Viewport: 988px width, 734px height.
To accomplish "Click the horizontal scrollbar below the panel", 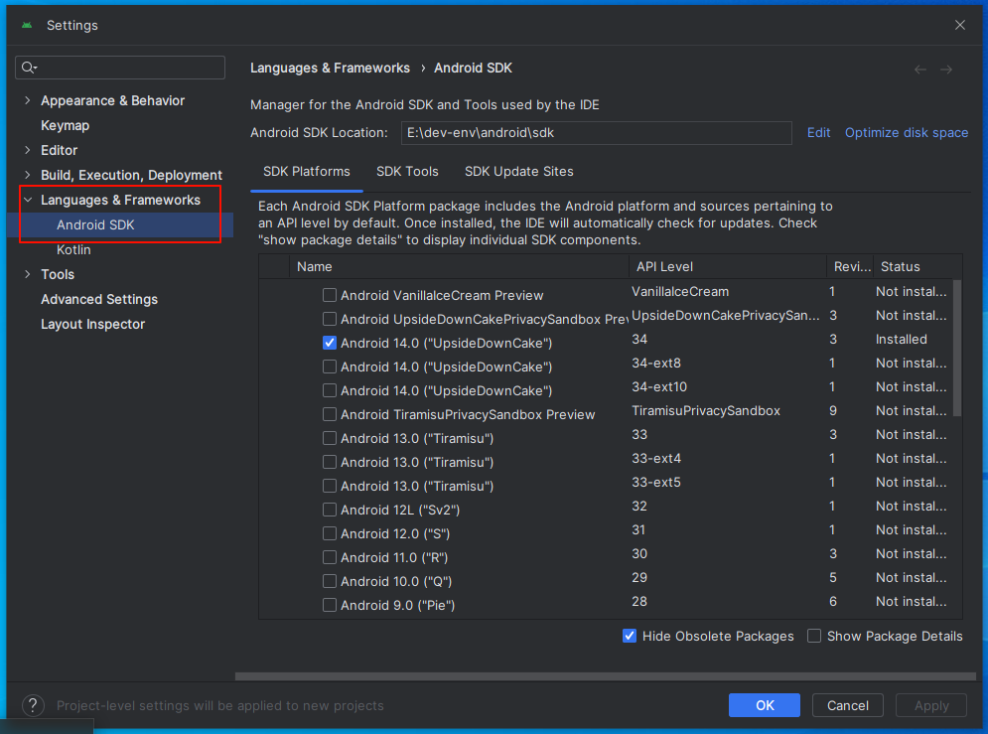I will (606, 676).
